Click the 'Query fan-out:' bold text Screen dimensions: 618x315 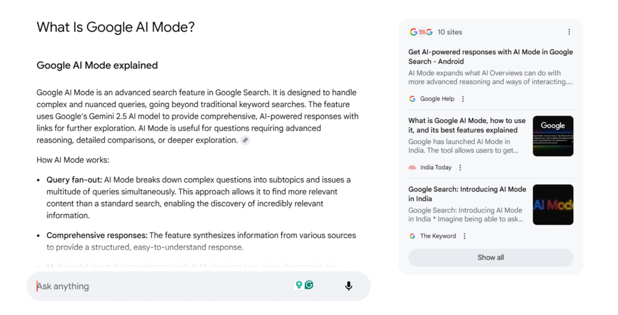click(x=74, y=179)
